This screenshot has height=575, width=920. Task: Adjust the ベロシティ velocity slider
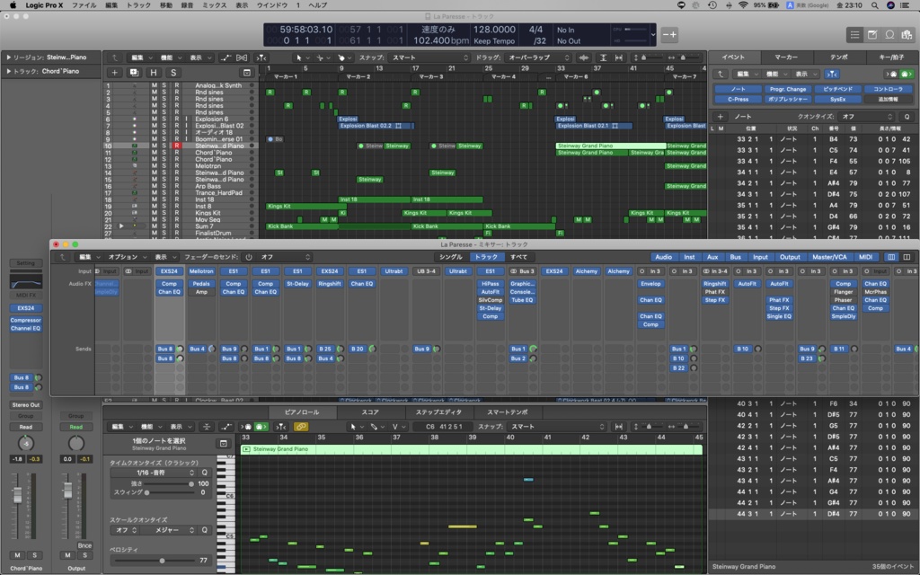(154, 561)
